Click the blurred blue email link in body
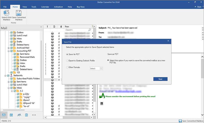This screenshot has height=123, width=204. 128,91
